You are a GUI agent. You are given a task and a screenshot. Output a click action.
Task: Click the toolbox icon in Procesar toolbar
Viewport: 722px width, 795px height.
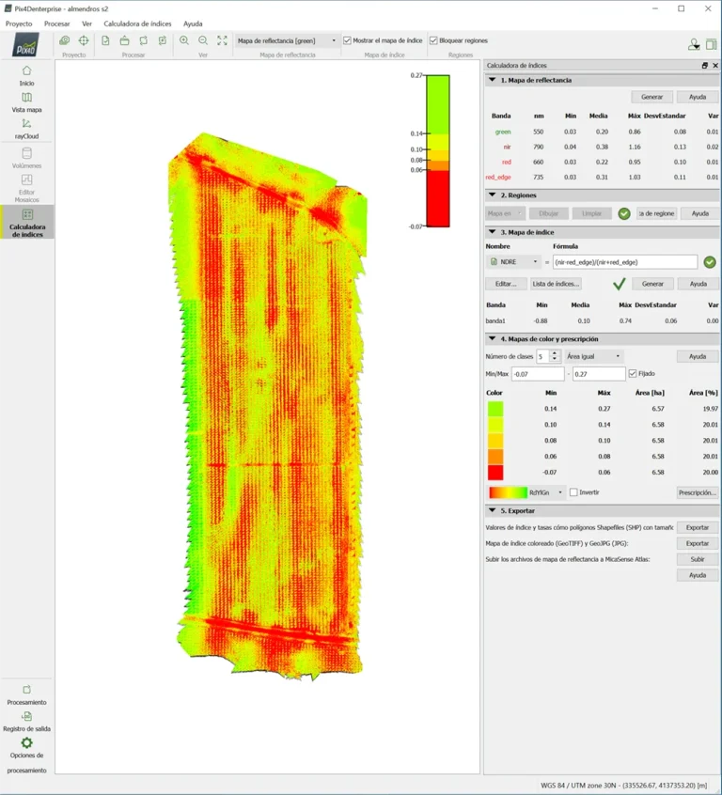coord(124,40)
